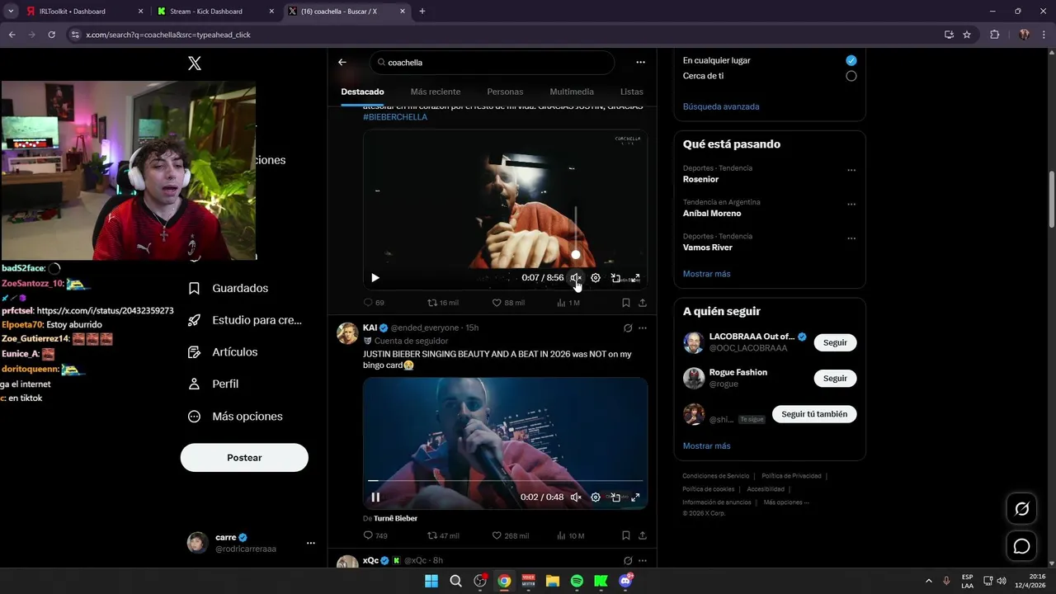Bookmark the first video post
The image size is (1056, 594).
pos(626,303)
